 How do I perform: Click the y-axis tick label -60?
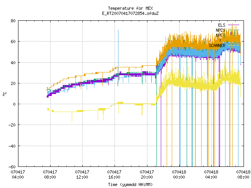(12, 167)
